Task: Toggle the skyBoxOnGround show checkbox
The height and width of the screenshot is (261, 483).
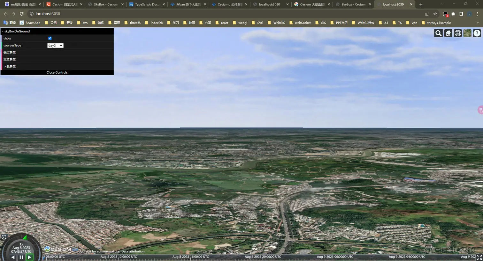Action: 50,38
